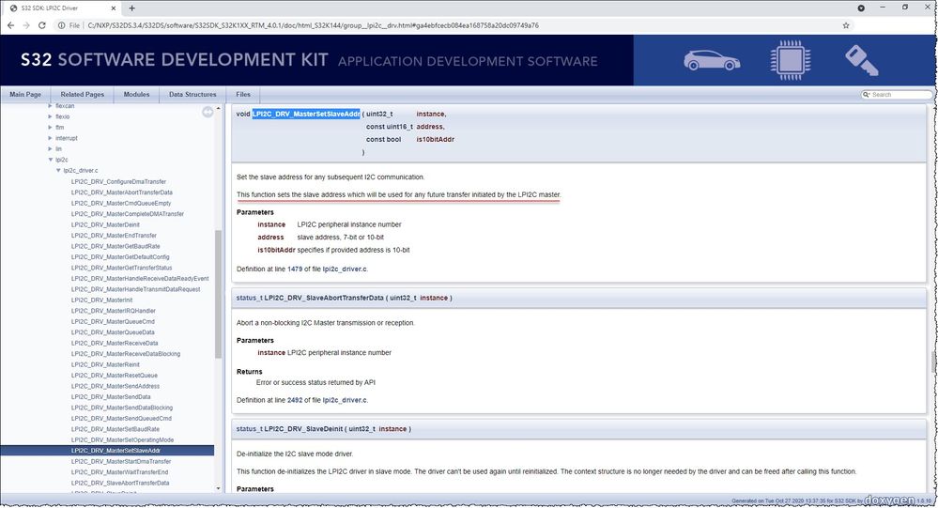Select LPI2C_DRV_SlaveAbortTransferData in the tree
938x508 pixels.
coord(119,484)
